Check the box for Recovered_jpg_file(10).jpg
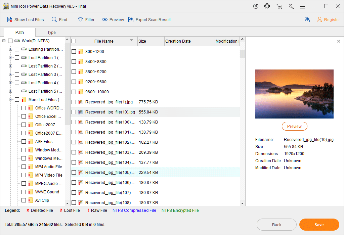344x235 pixels. [74, 112]
